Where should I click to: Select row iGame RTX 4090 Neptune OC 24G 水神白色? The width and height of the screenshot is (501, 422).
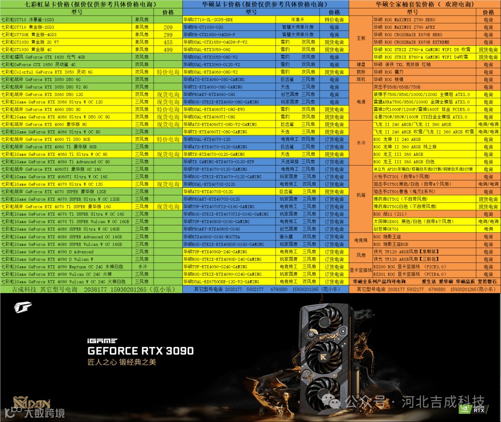point(91,267)
